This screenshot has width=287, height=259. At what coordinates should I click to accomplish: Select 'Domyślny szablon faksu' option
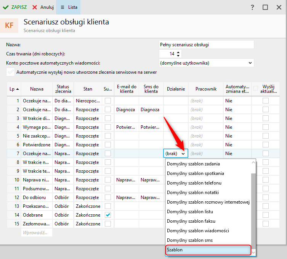point(208,221)
